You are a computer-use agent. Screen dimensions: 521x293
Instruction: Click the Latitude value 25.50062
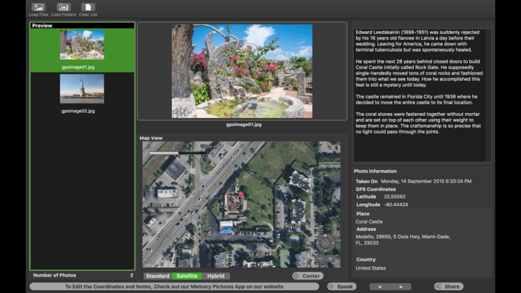(395, 197)
